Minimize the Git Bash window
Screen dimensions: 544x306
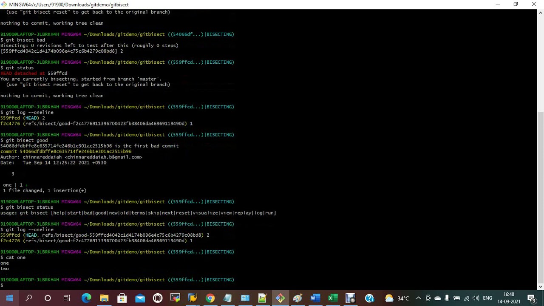pos(498,4)
